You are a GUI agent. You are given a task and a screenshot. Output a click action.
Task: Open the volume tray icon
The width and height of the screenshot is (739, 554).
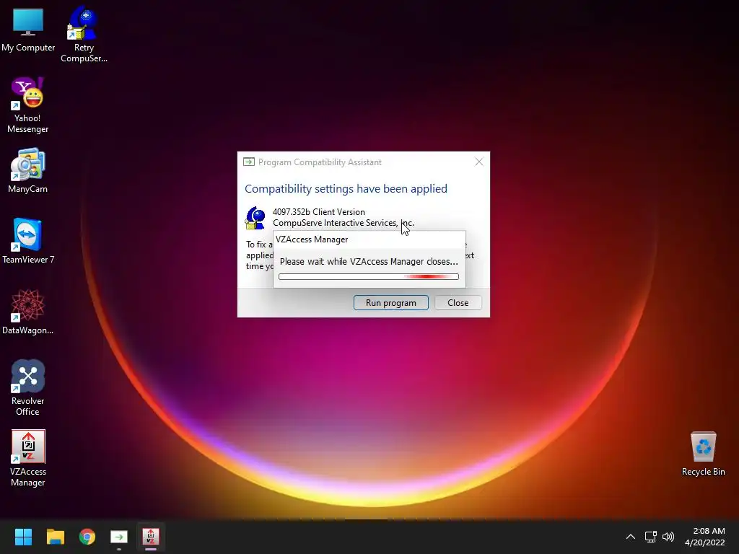(668, 537)
